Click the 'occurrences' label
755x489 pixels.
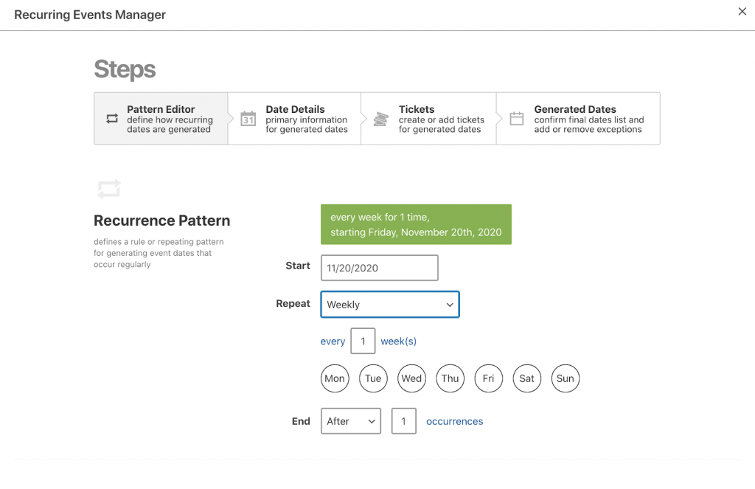[x=454, y=422]
